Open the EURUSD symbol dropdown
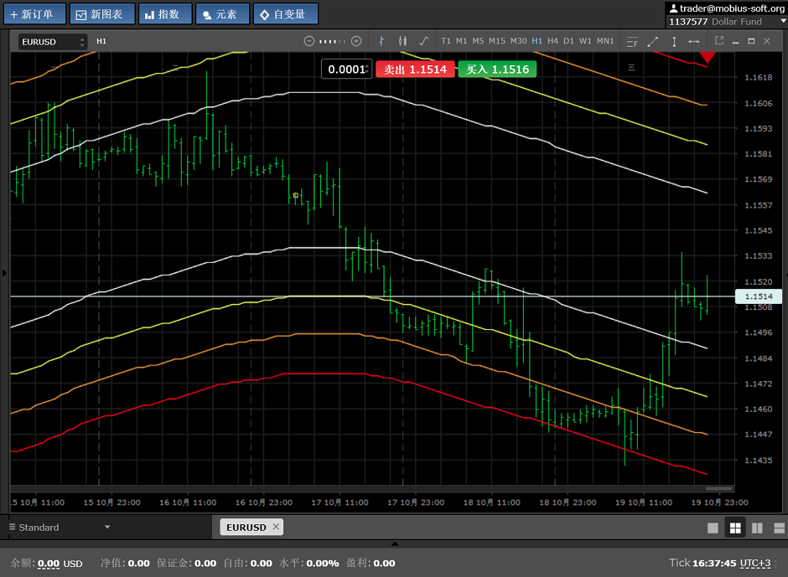788x577 pixels. (53, 42)
